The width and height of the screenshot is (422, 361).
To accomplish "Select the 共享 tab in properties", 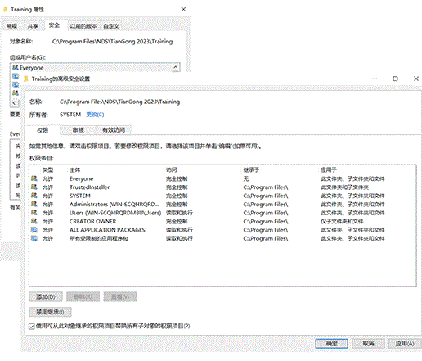I will click(33, 26).
